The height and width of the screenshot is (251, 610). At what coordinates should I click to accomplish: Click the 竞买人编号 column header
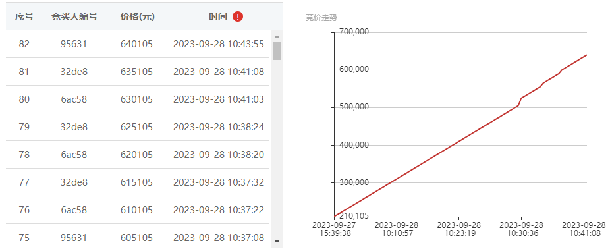[x=74, y=16]
